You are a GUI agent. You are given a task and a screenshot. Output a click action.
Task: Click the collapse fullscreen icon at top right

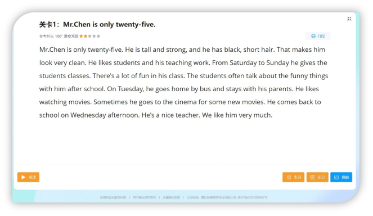[349, 19]
